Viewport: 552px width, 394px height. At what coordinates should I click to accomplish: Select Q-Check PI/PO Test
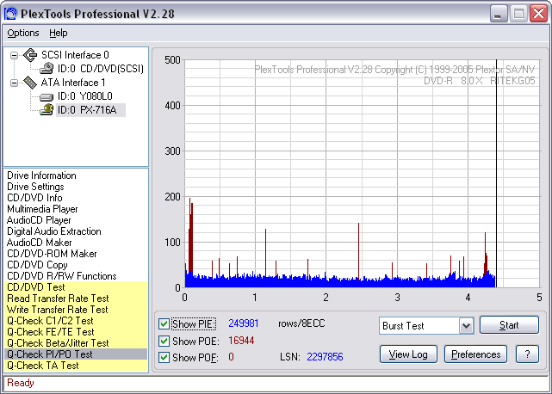[76, 354]
